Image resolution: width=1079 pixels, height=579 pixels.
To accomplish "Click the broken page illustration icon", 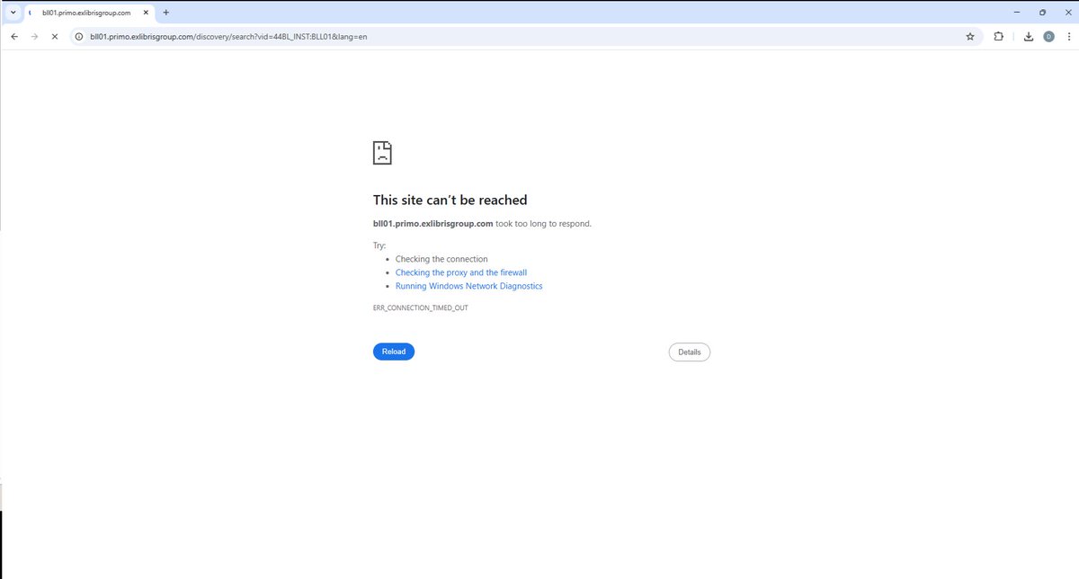I will pos(381,152).
